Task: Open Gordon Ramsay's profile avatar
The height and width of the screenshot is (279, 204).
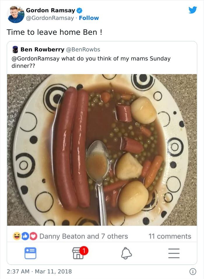Action: click(16, 14)
